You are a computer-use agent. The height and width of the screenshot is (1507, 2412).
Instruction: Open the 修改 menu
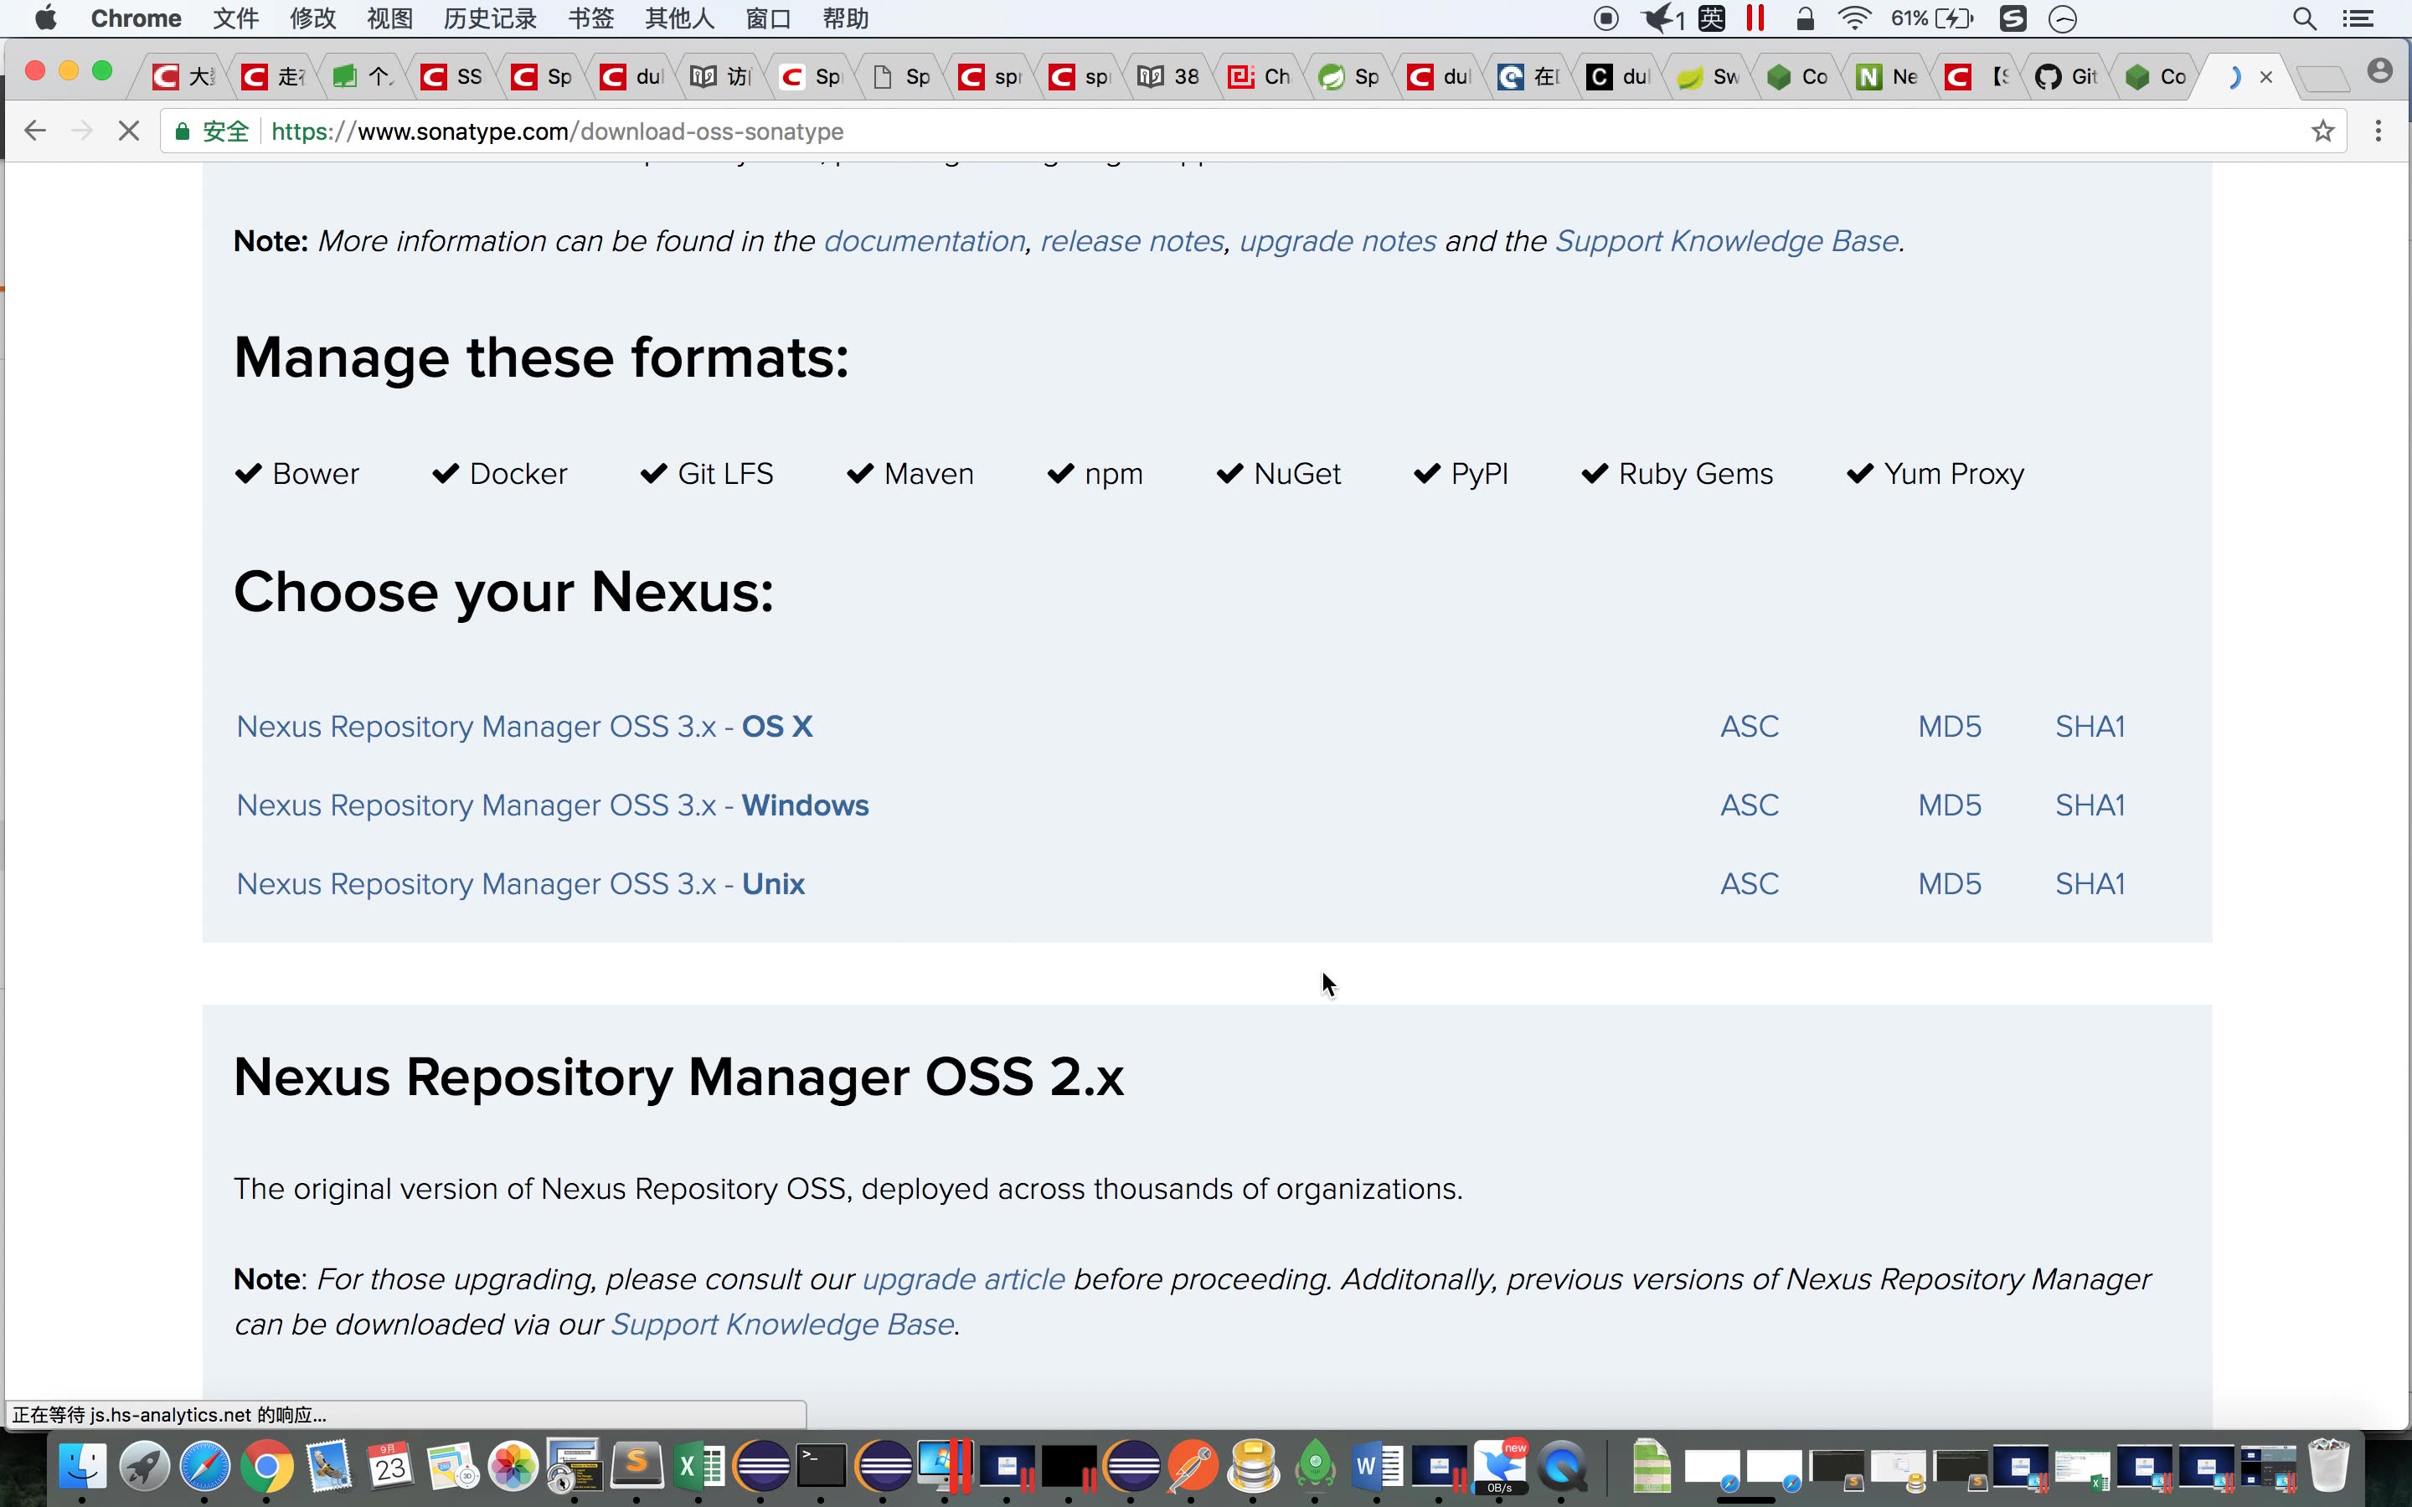point(313,18)
